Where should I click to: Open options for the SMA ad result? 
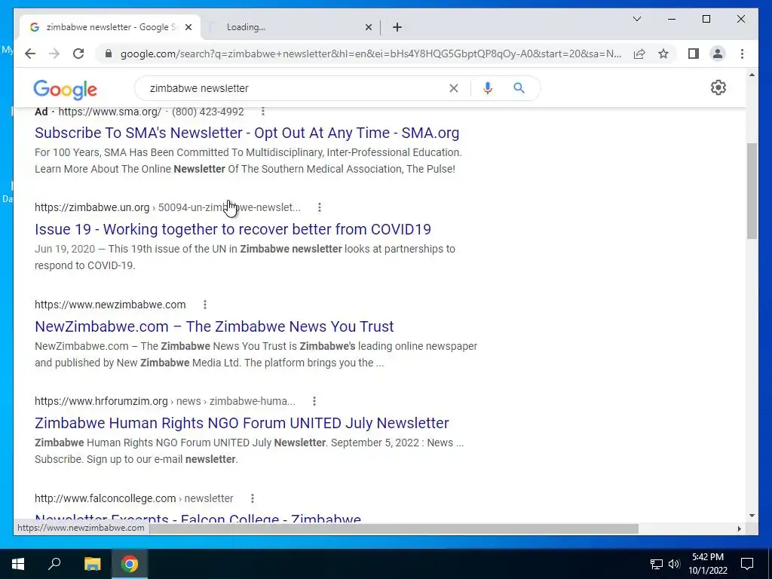(263, 112)
